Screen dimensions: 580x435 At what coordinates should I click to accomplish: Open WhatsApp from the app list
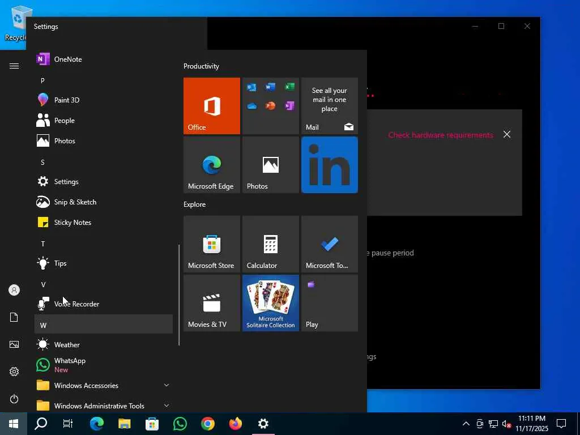coord(104,365)
